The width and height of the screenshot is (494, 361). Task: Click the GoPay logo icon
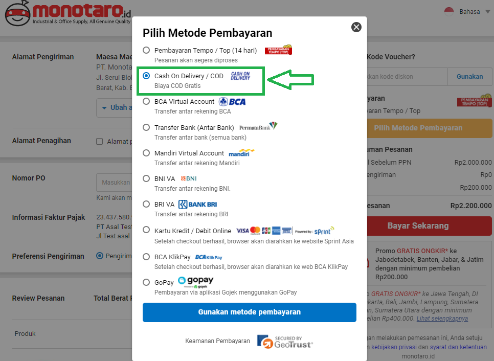pyautogui.click(x=196, y=282)
